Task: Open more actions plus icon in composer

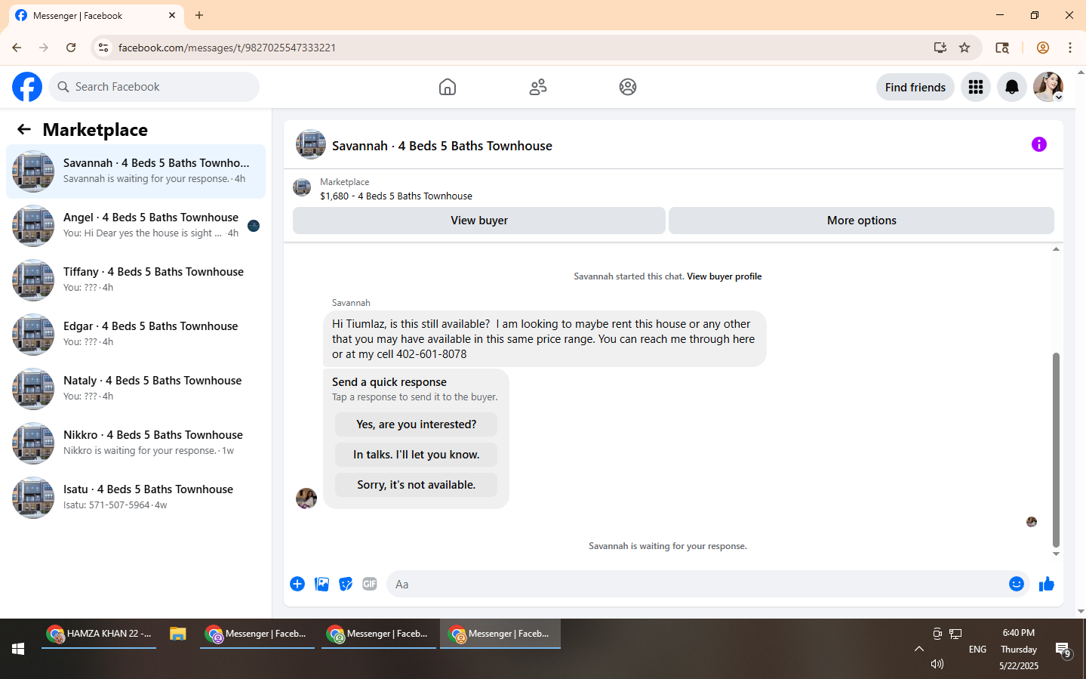Action: (297, 584)
